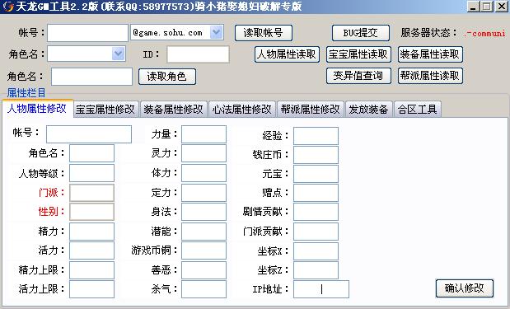Minimize the 天龙GM工具 window
Image resolution: width=510 pixels, height=309 pixels.
coord(473,7)
